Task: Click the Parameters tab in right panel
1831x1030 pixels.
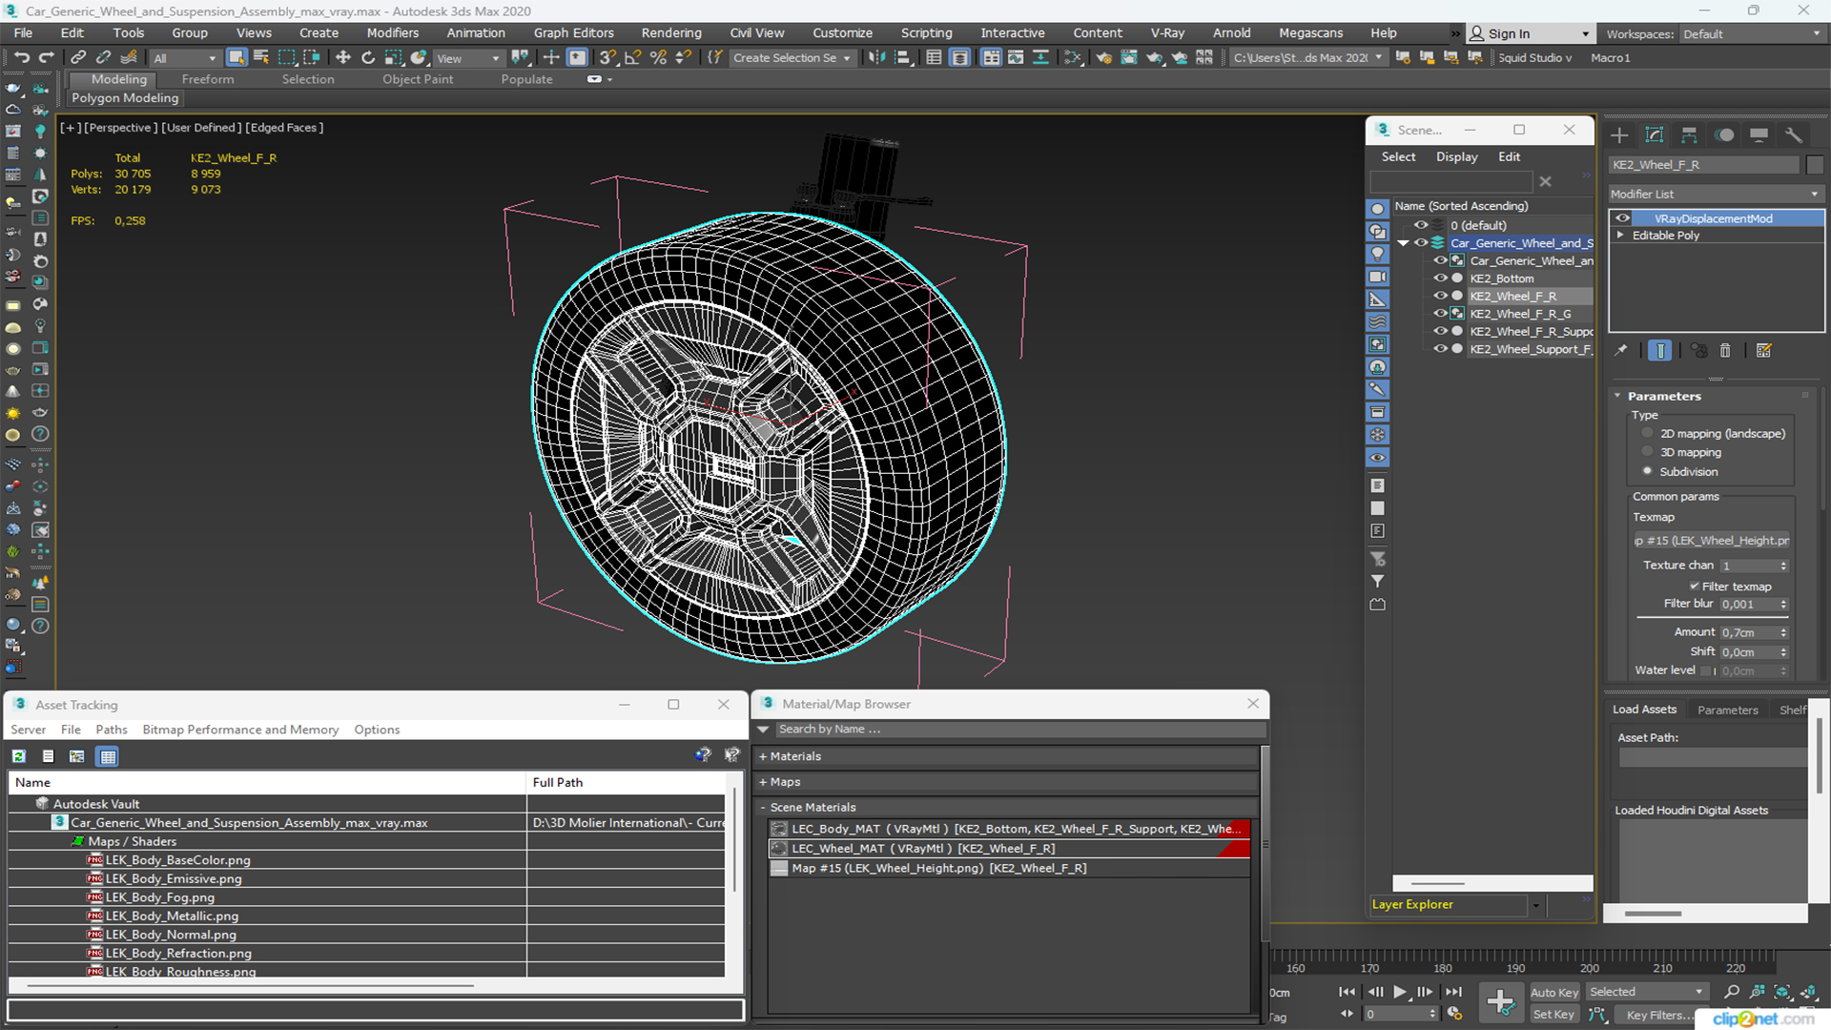Action: pyautogui.click(x=1728, y=710)
